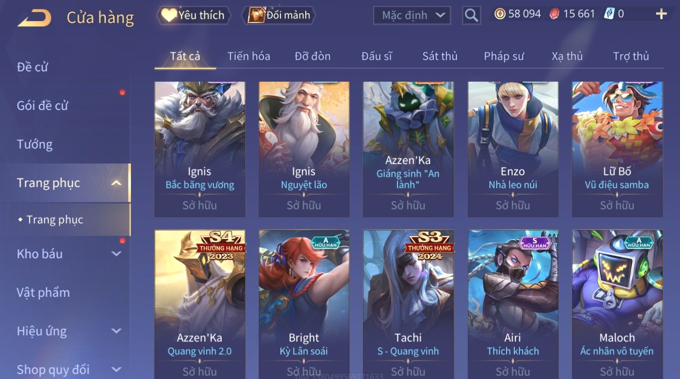Select the Sát thủ tab
680x379 pixels.
[x=440, y=56]
